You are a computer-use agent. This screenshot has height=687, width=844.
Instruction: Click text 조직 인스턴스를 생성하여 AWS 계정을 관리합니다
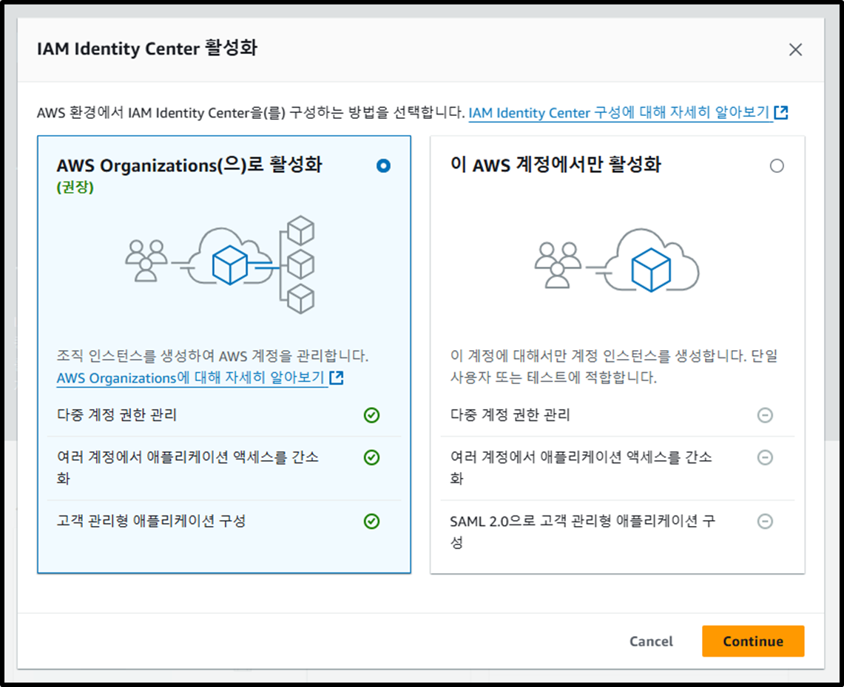(x=212, y=355)
